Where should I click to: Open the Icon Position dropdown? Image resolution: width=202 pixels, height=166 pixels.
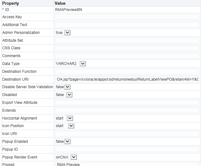pyautogui.click(x=64, y=126)
